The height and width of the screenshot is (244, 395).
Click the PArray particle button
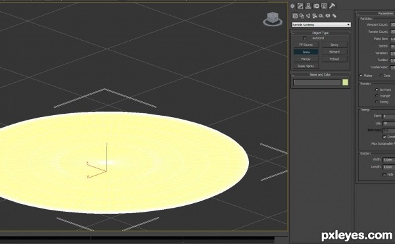306,59
